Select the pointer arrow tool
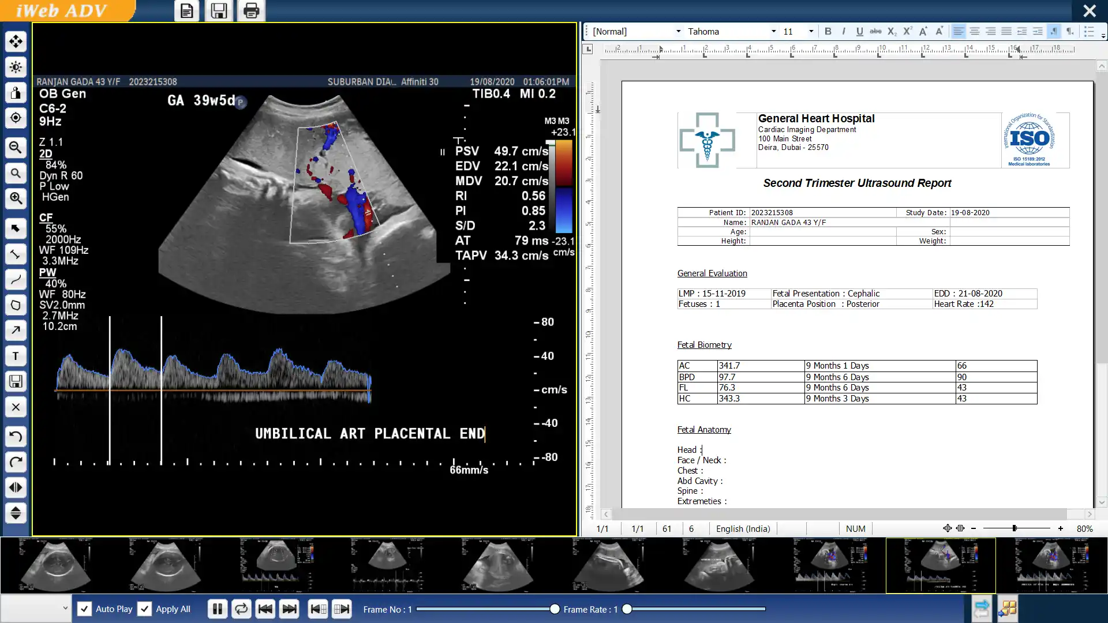Viewport: 1108px width, 623px height. point(16,228)
